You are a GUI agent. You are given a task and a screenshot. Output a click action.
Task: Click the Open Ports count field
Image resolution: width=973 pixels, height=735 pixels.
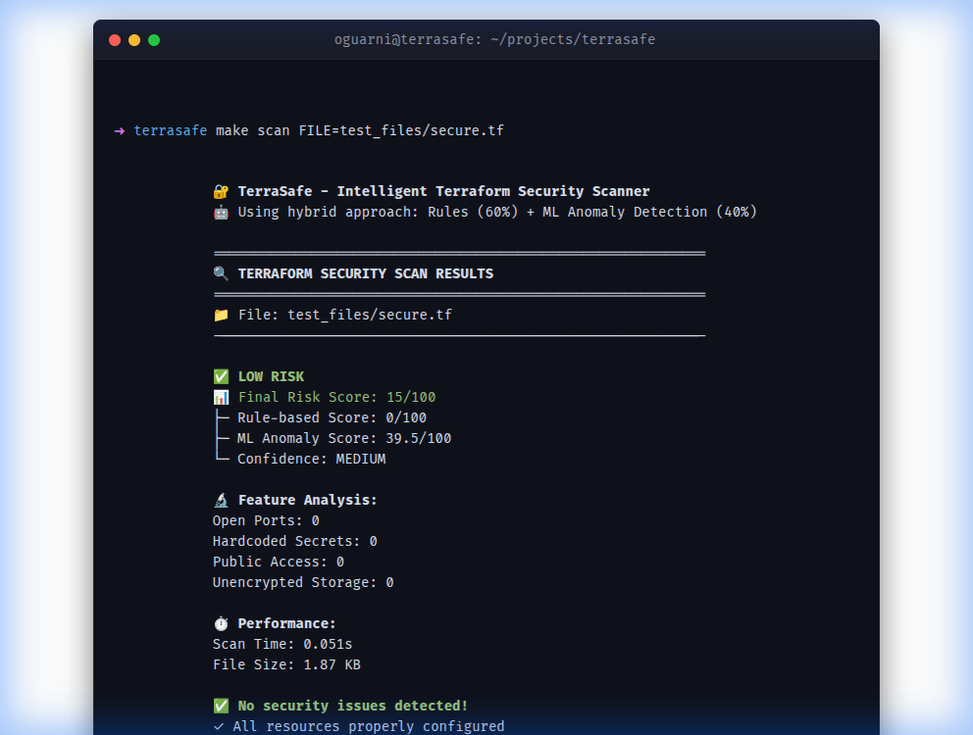click(x=265, y=520)
